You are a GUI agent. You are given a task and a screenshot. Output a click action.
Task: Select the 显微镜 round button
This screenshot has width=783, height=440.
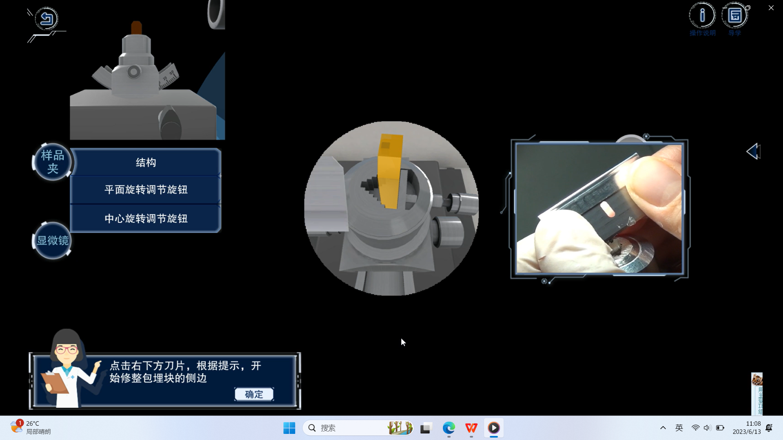click(53, 241)
